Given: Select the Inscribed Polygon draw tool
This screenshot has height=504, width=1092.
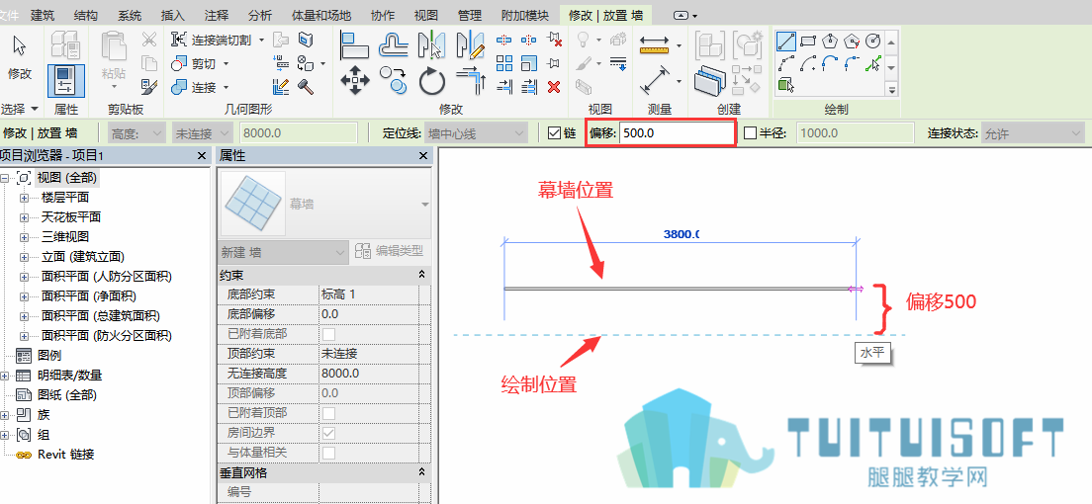Looking at the screenshot, I should [829, 42].
